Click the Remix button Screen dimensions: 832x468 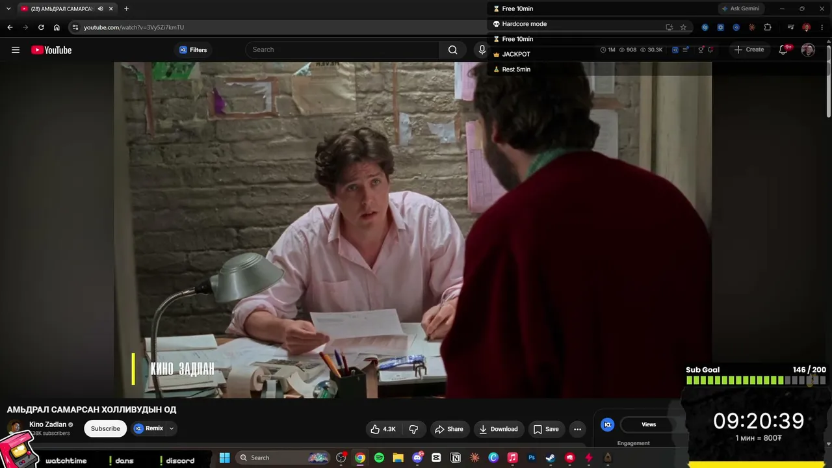[x=149, y=429]
